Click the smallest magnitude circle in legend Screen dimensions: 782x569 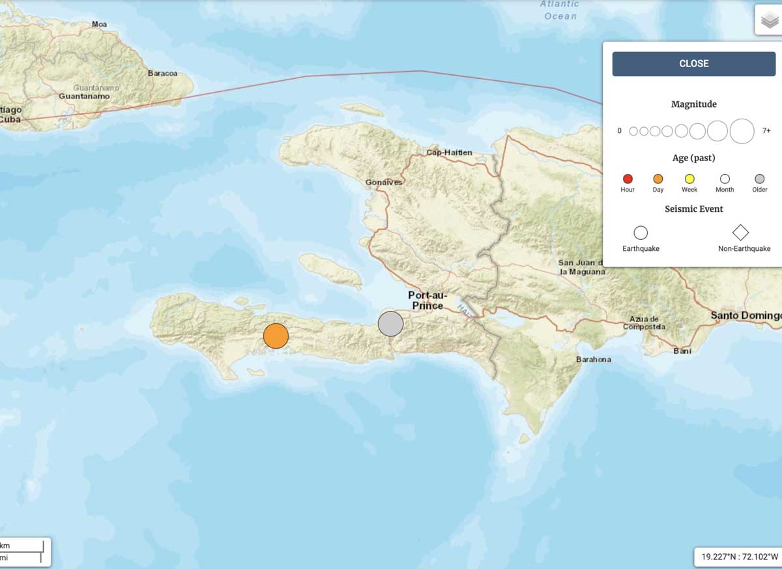coord(633,131)
